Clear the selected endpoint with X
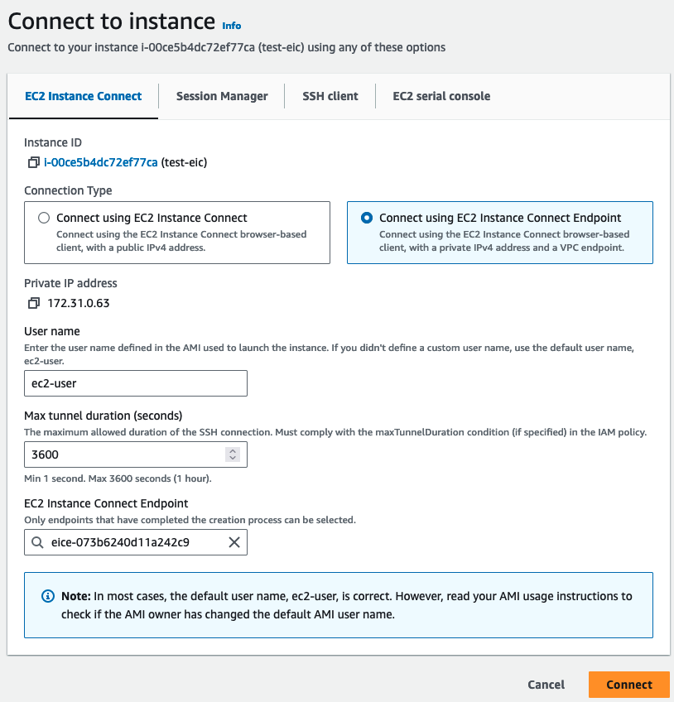The image size is (674, 702). coord(233,542)
